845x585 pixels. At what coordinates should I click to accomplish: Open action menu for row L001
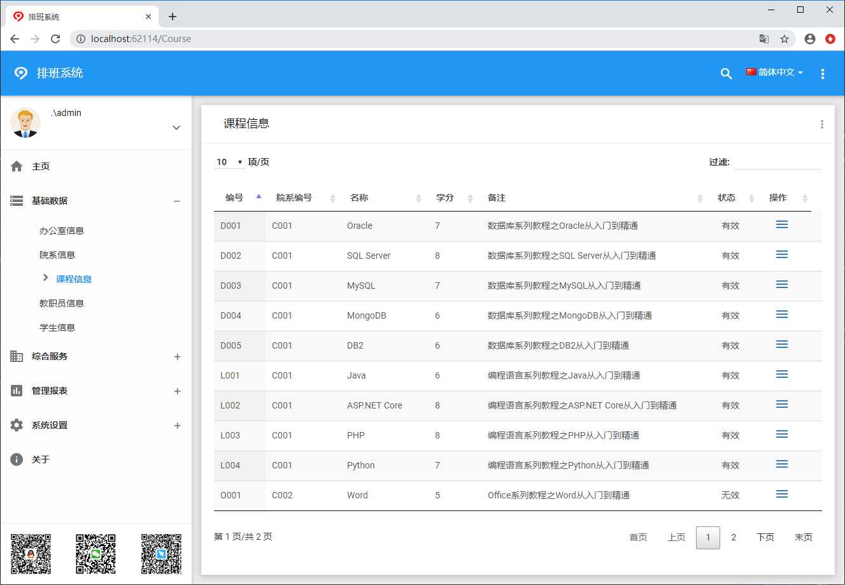coord(782,375)
